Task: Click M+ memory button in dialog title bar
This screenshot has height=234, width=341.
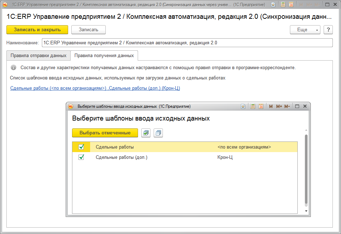Action: point(279,106)
